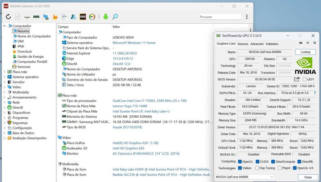
Task: Collapse the Computador tree node
Action: (x=4, y=26)
